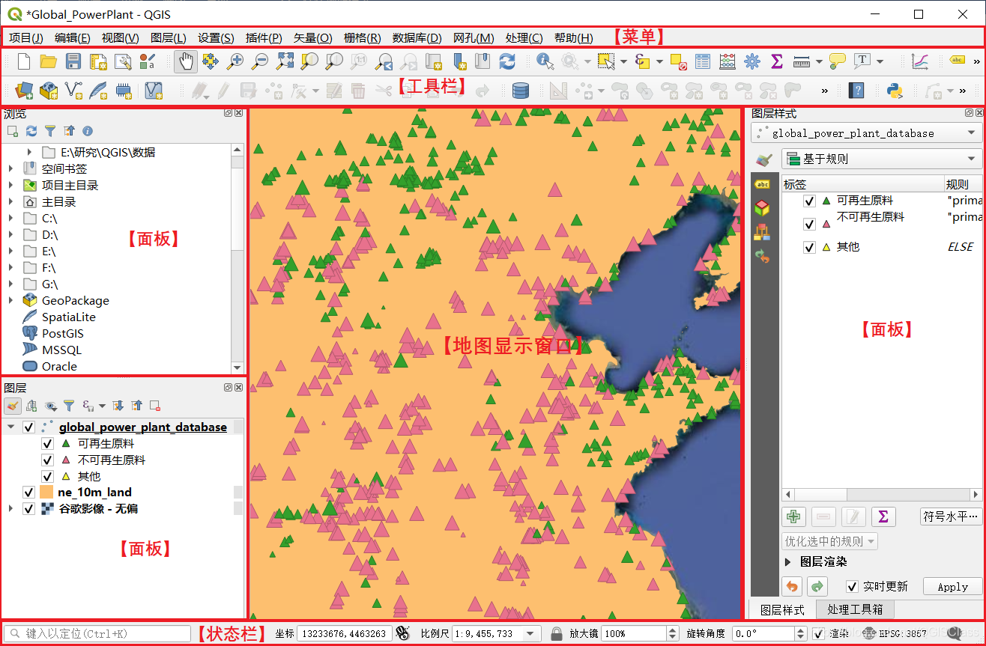This screenshot has height=646, width=986.
Task: Click the ne_10m_land orange color swatch
Action: pyautogui.click(x=46, y=493)
